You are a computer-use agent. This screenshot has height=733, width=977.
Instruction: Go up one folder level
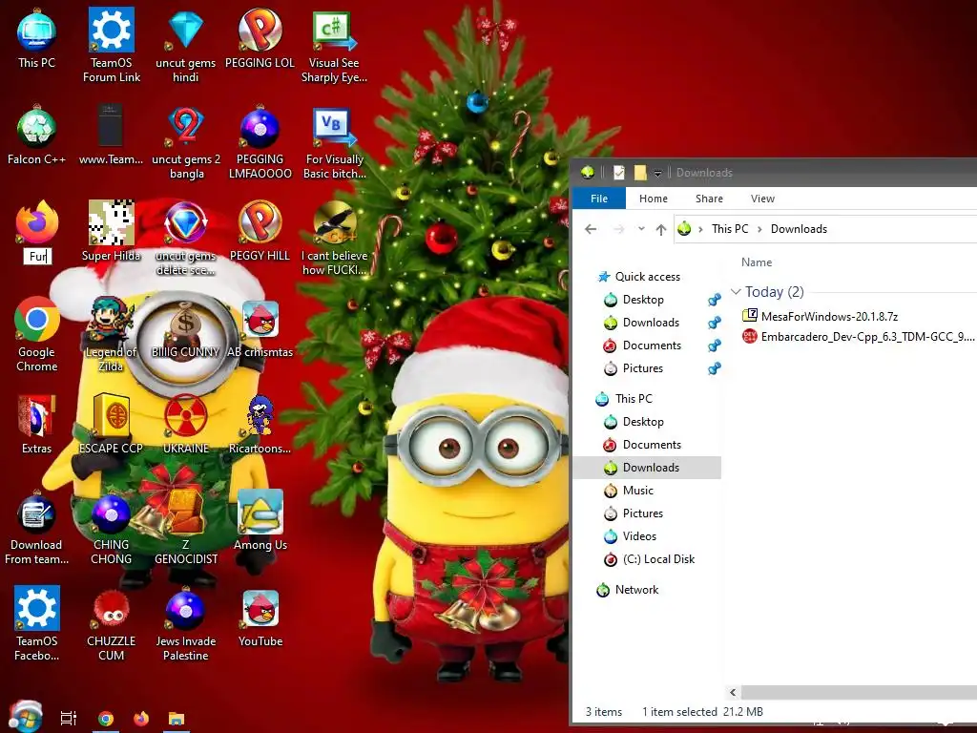(661, 229)
